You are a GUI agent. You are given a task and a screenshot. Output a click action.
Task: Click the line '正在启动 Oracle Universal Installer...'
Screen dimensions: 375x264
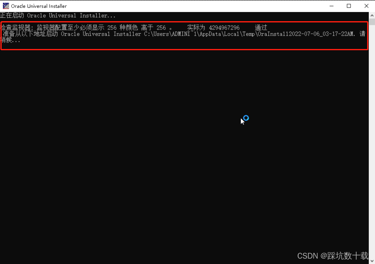pos(58,15)
